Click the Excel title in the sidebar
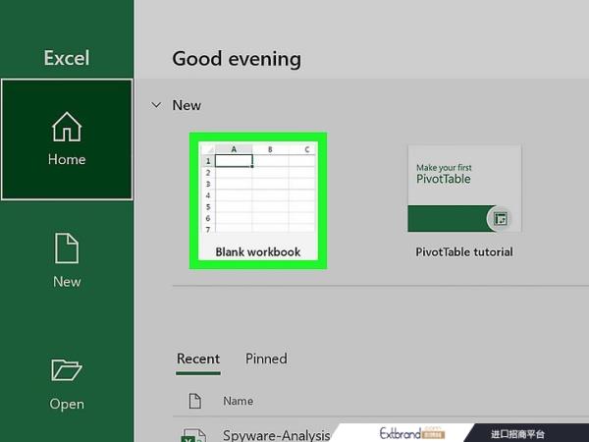589x442 pixels. click(x=67, y=58)
